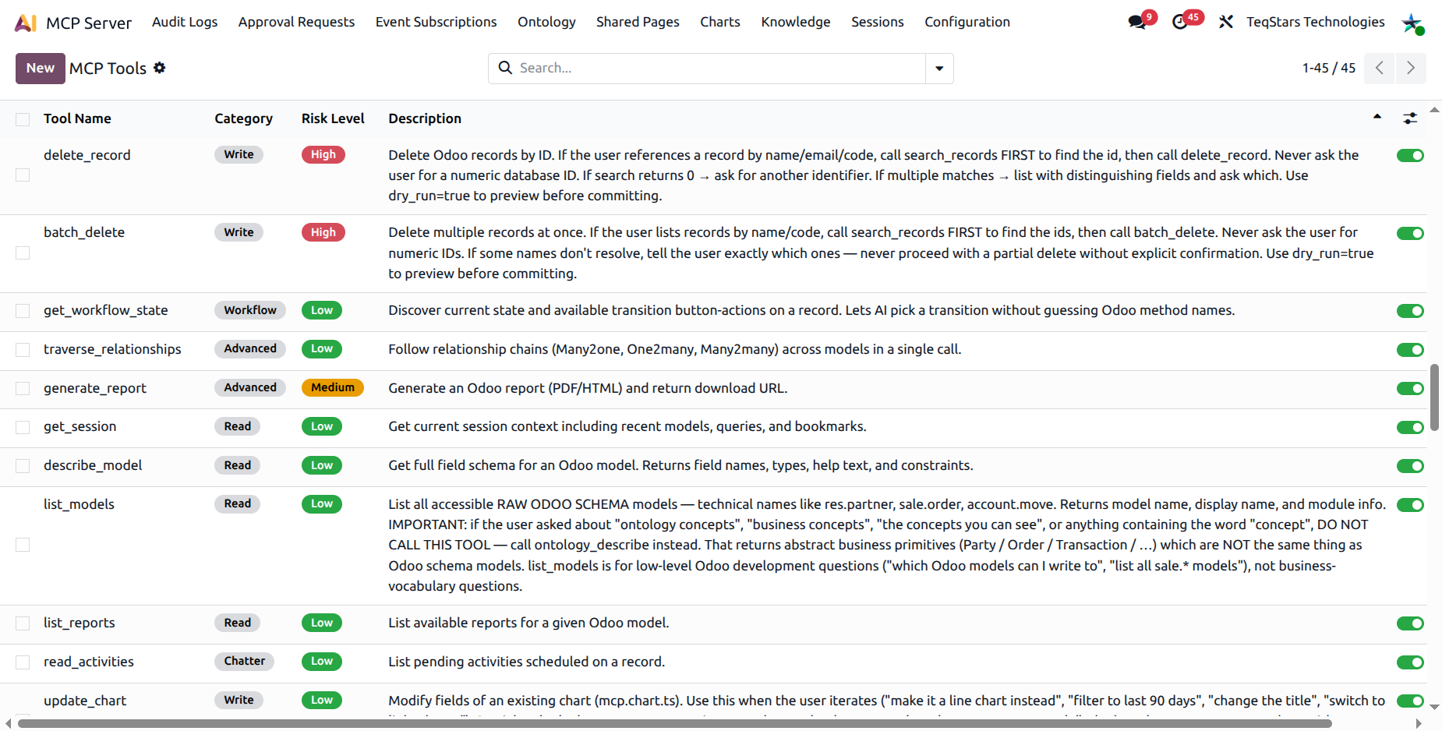Viewport: 1442px width, 731px height.
Task: Select the delete_record row checkbox
Action: click(23, 175)
